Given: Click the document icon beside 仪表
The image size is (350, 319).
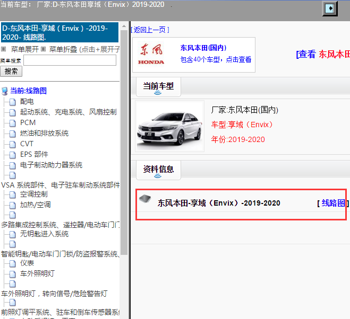Looking at the screenshot, I should tap(13, 263).
